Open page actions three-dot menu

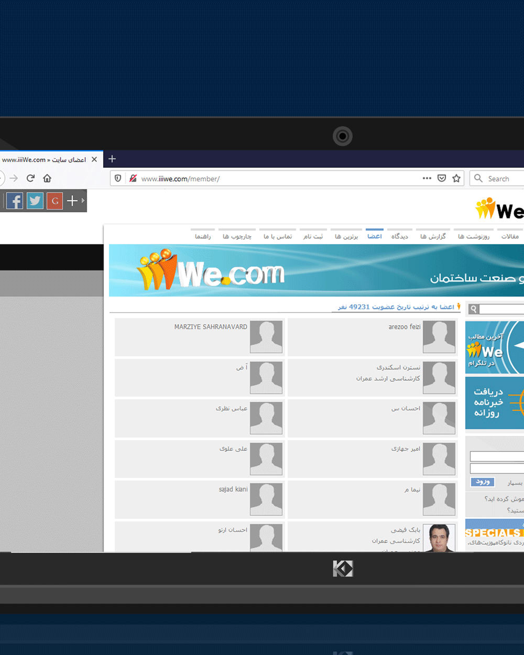[427, 178]
